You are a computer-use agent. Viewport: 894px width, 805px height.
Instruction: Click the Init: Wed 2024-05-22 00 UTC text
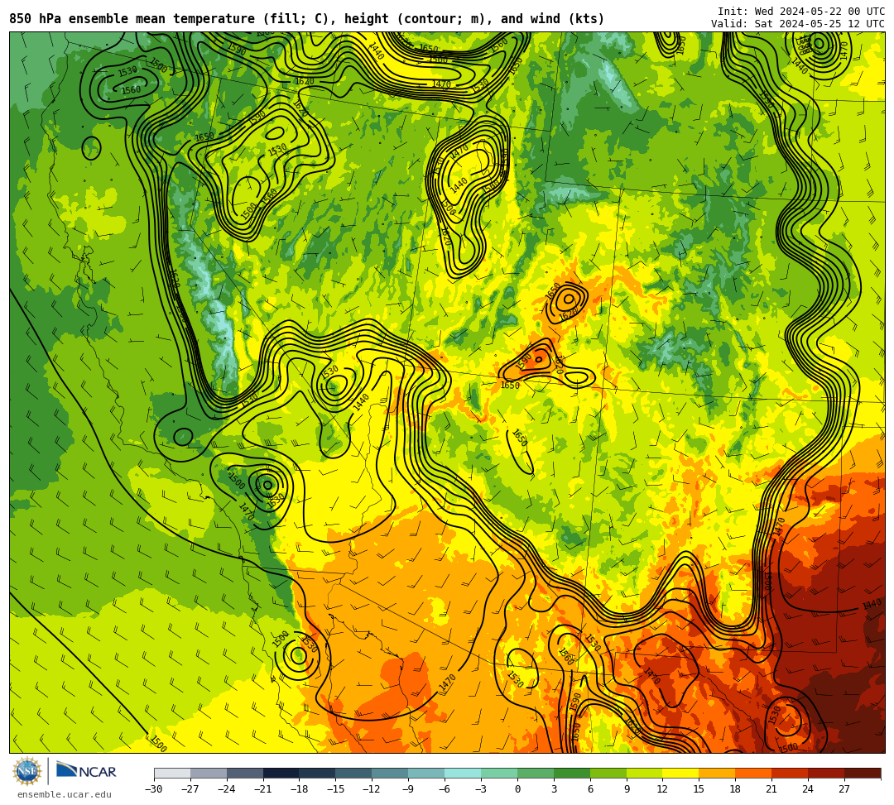click(x=801, y=12)
